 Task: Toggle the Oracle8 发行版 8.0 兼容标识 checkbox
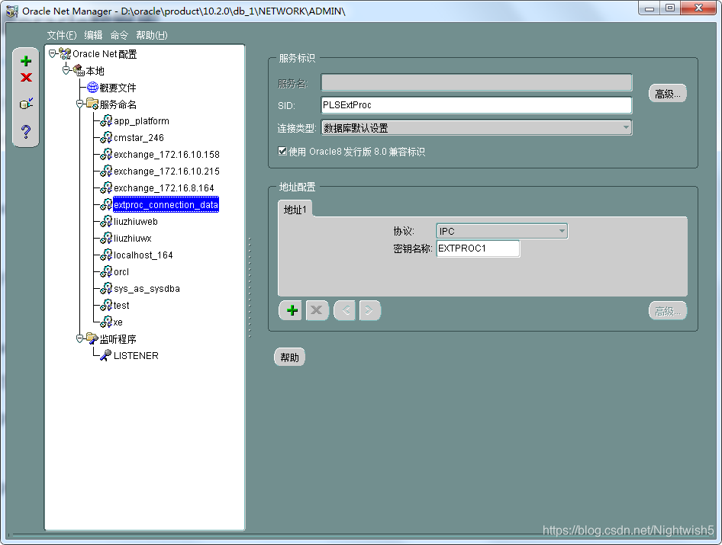[x=282, y=151]
